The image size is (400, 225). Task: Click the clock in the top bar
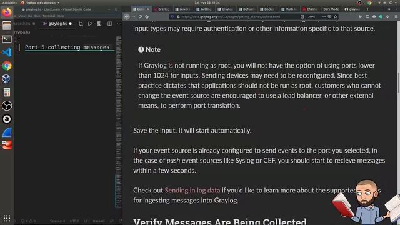207,2
